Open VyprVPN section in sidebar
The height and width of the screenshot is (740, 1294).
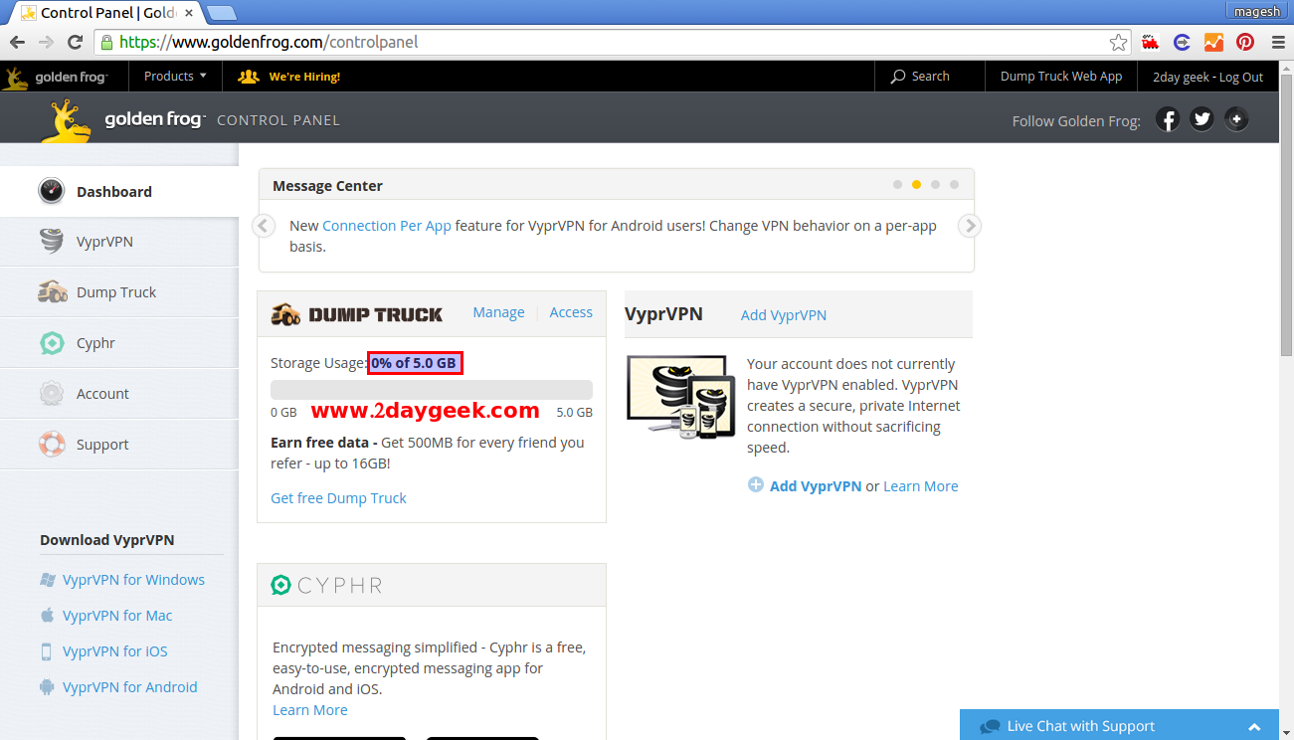(x=119, y=242)
